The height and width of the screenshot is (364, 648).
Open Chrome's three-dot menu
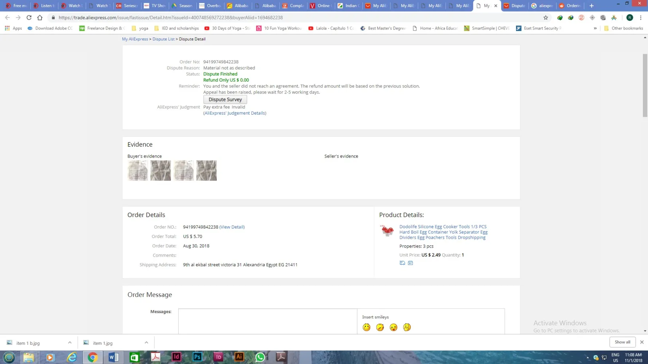pos(640,17)
